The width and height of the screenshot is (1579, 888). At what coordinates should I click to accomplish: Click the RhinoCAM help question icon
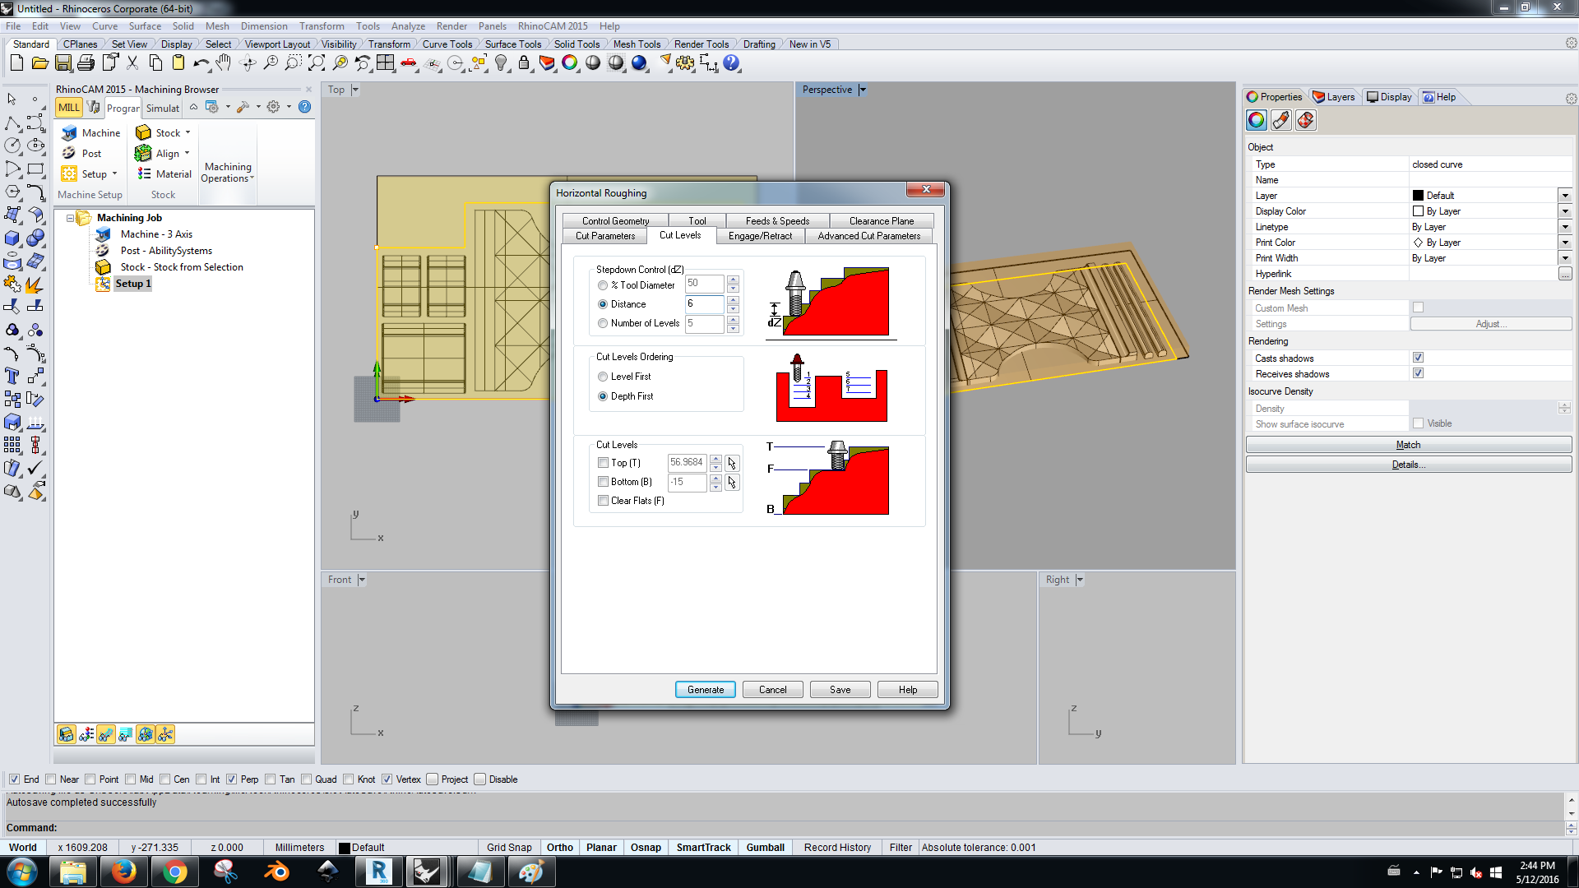305,107
